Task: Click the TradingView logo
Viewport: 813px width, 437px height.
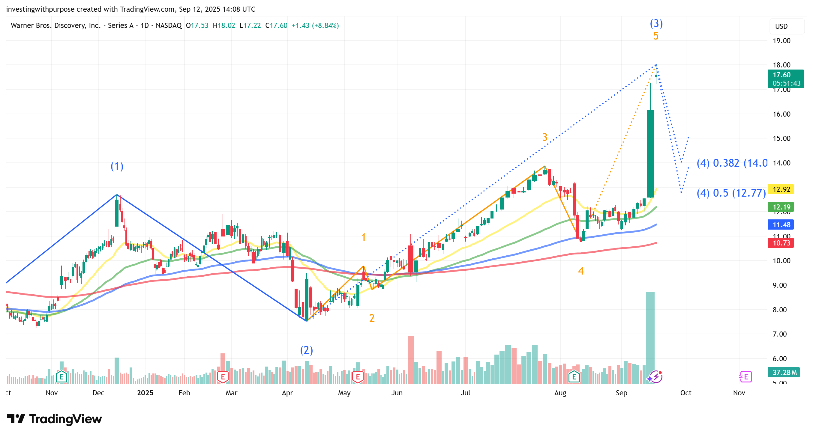Action: point(54,419)
